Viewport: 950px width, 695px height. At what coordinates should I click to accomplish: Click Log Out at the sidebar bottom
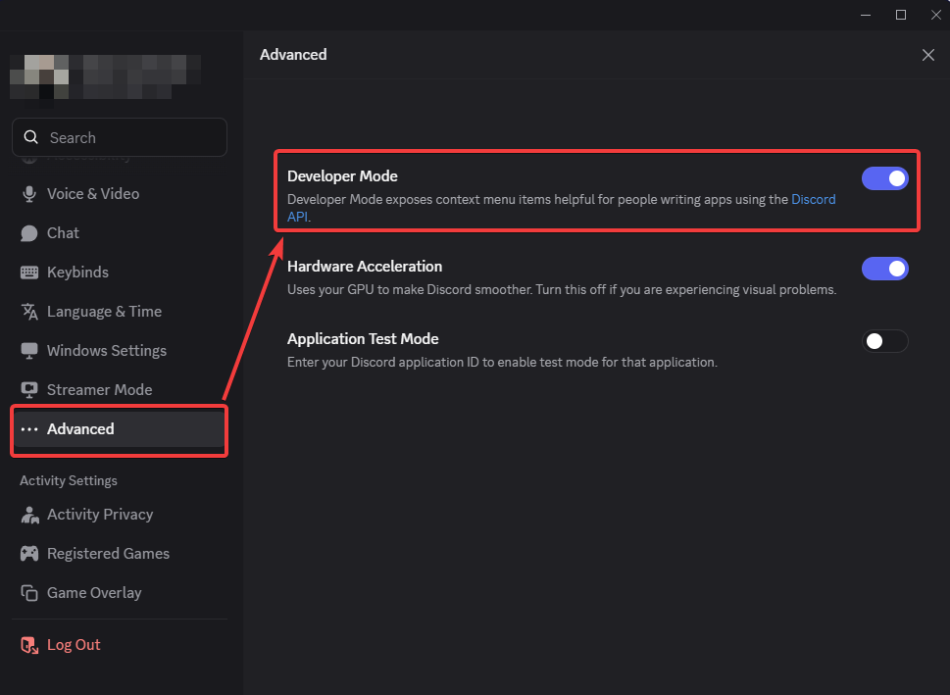(74, 644)
